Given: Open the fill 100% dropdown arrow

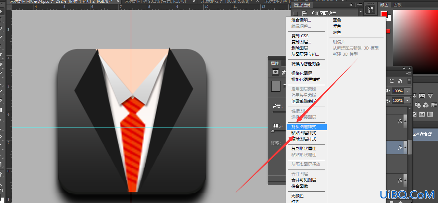Looking at the screenshot, I should coord(408,101).
